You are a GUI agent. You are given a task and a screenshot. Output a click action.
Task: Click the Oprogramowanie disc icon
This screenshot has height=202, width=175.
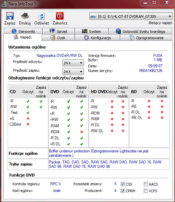(132, 38)
